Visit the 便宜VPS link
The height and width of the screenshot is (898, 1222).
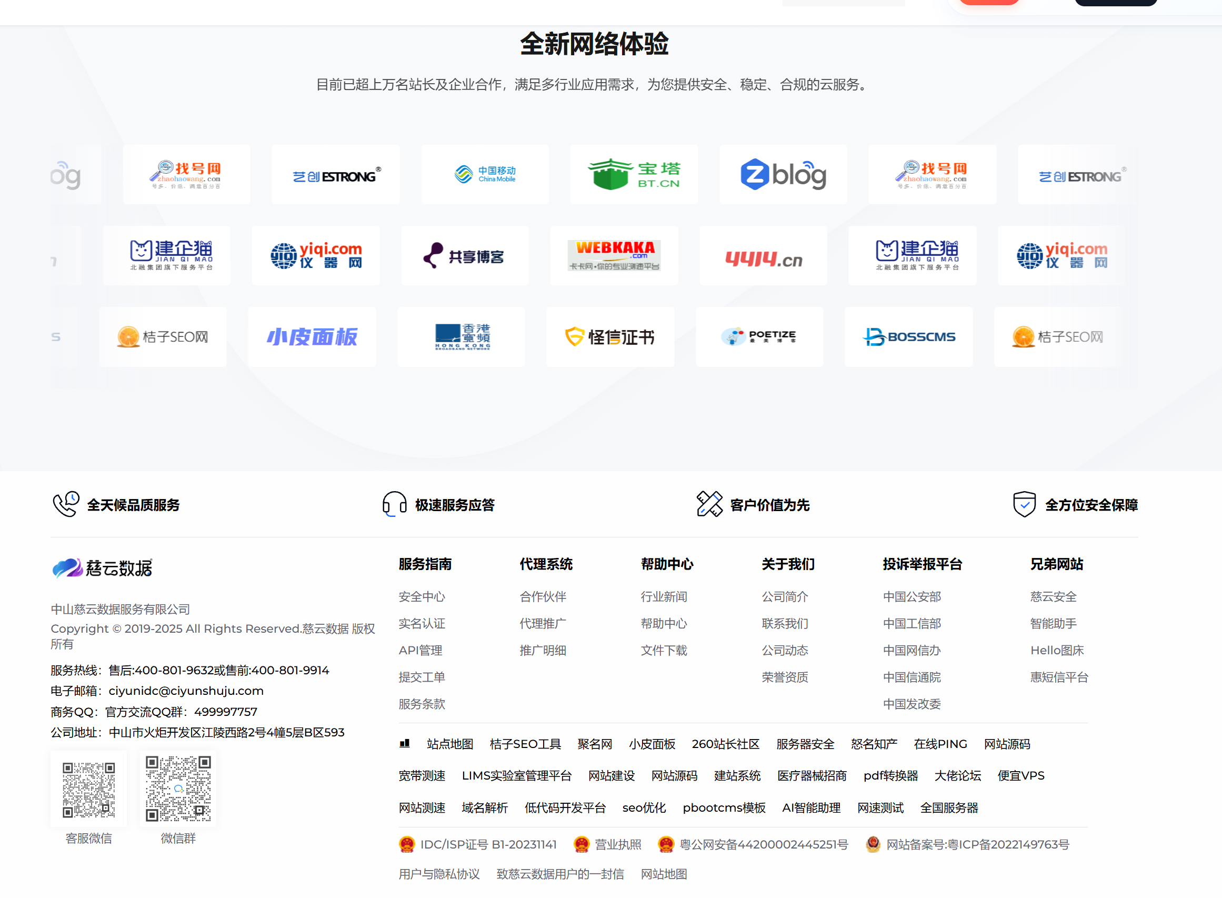pos(1021,776)
